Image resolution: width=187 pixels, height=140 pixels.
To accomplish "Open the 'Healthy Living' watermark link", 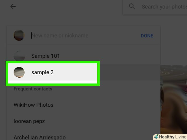I will coord(172,137).
